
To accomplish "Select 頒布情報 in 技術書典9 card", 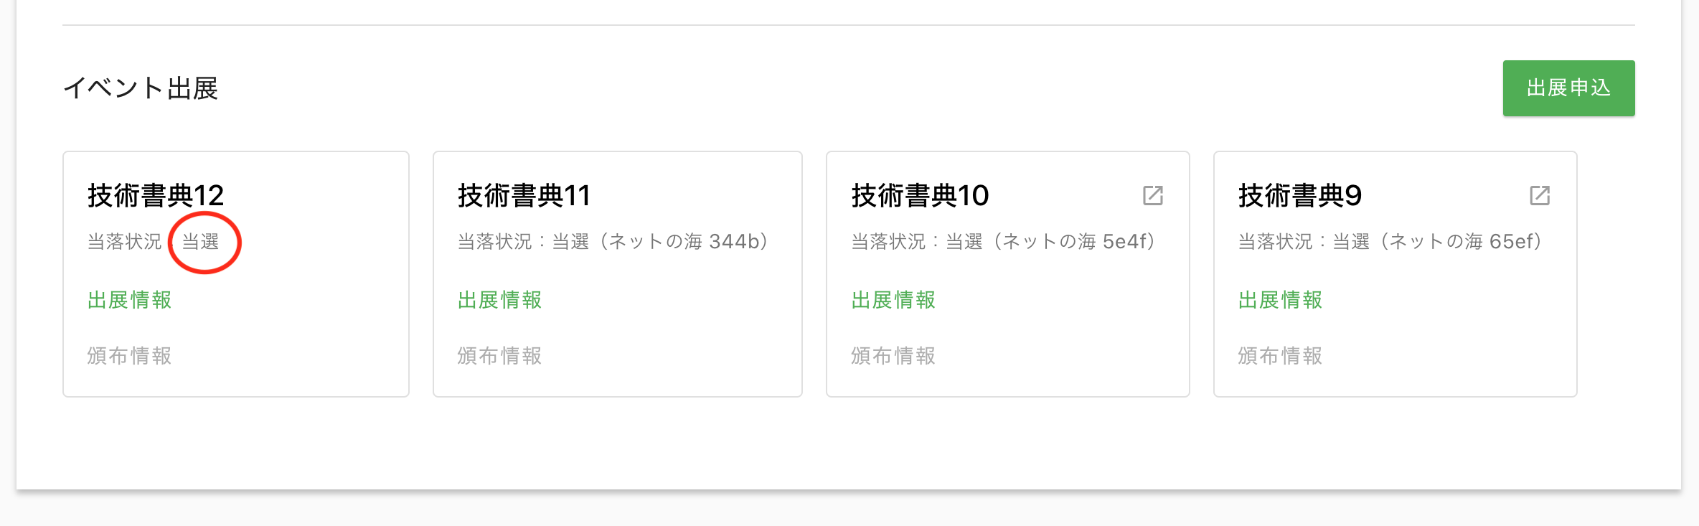I will (x=1281, y=356).
